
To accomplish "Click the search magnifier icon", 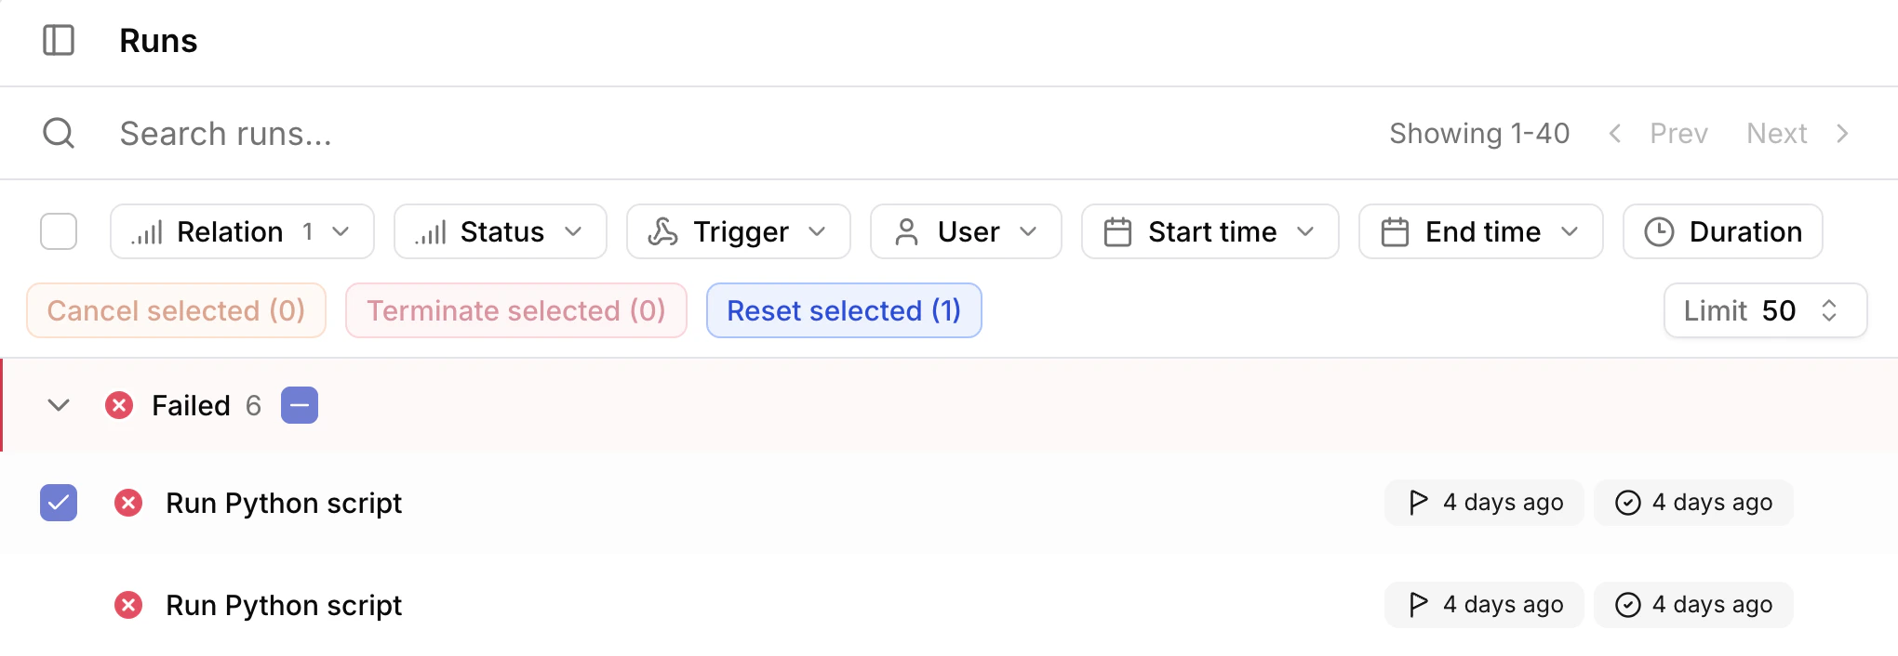I will coord(59,133).
